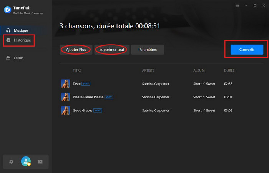The image size is (269, 173).
Task: Select the Taste album thumbnail
Action: click(65, 84)
